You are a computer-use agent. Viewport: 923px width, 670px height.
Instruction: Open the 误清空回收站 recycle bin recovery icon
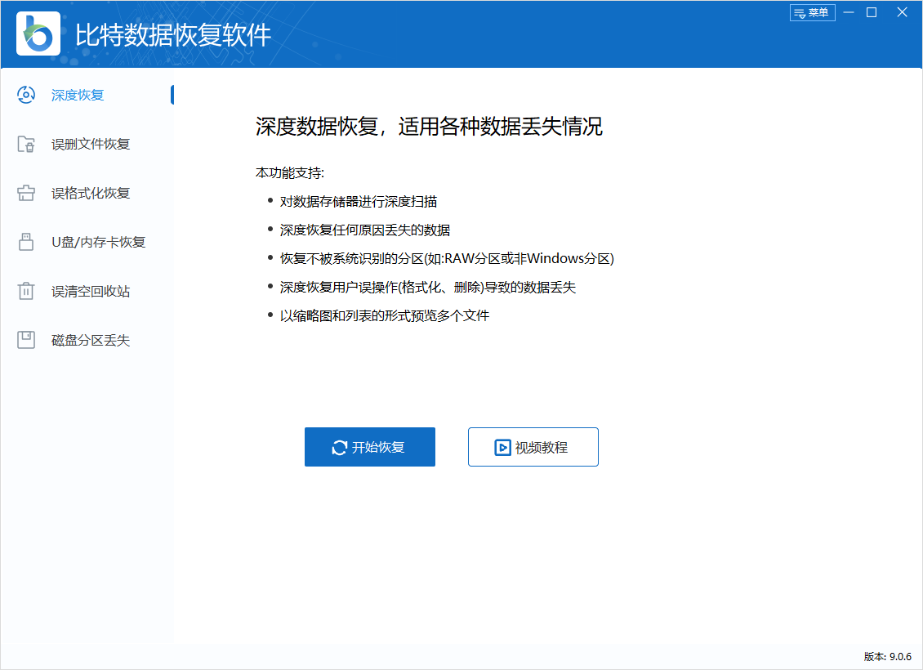[26, 290]
